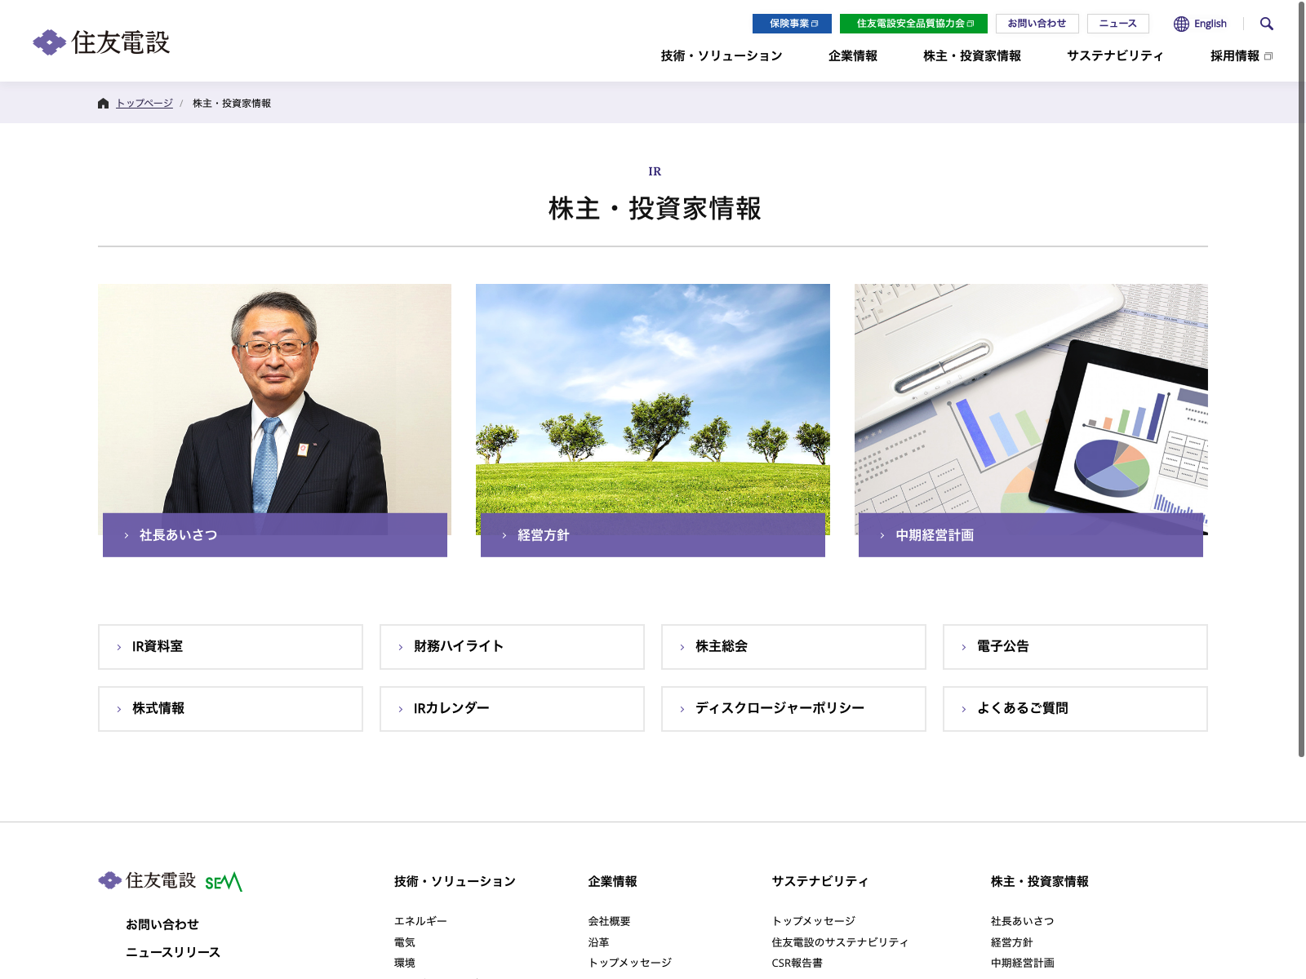Open 住友電設安全品質協力会 green button
This screenshot has height=979, width=1306.
click(x=913, y=24)
